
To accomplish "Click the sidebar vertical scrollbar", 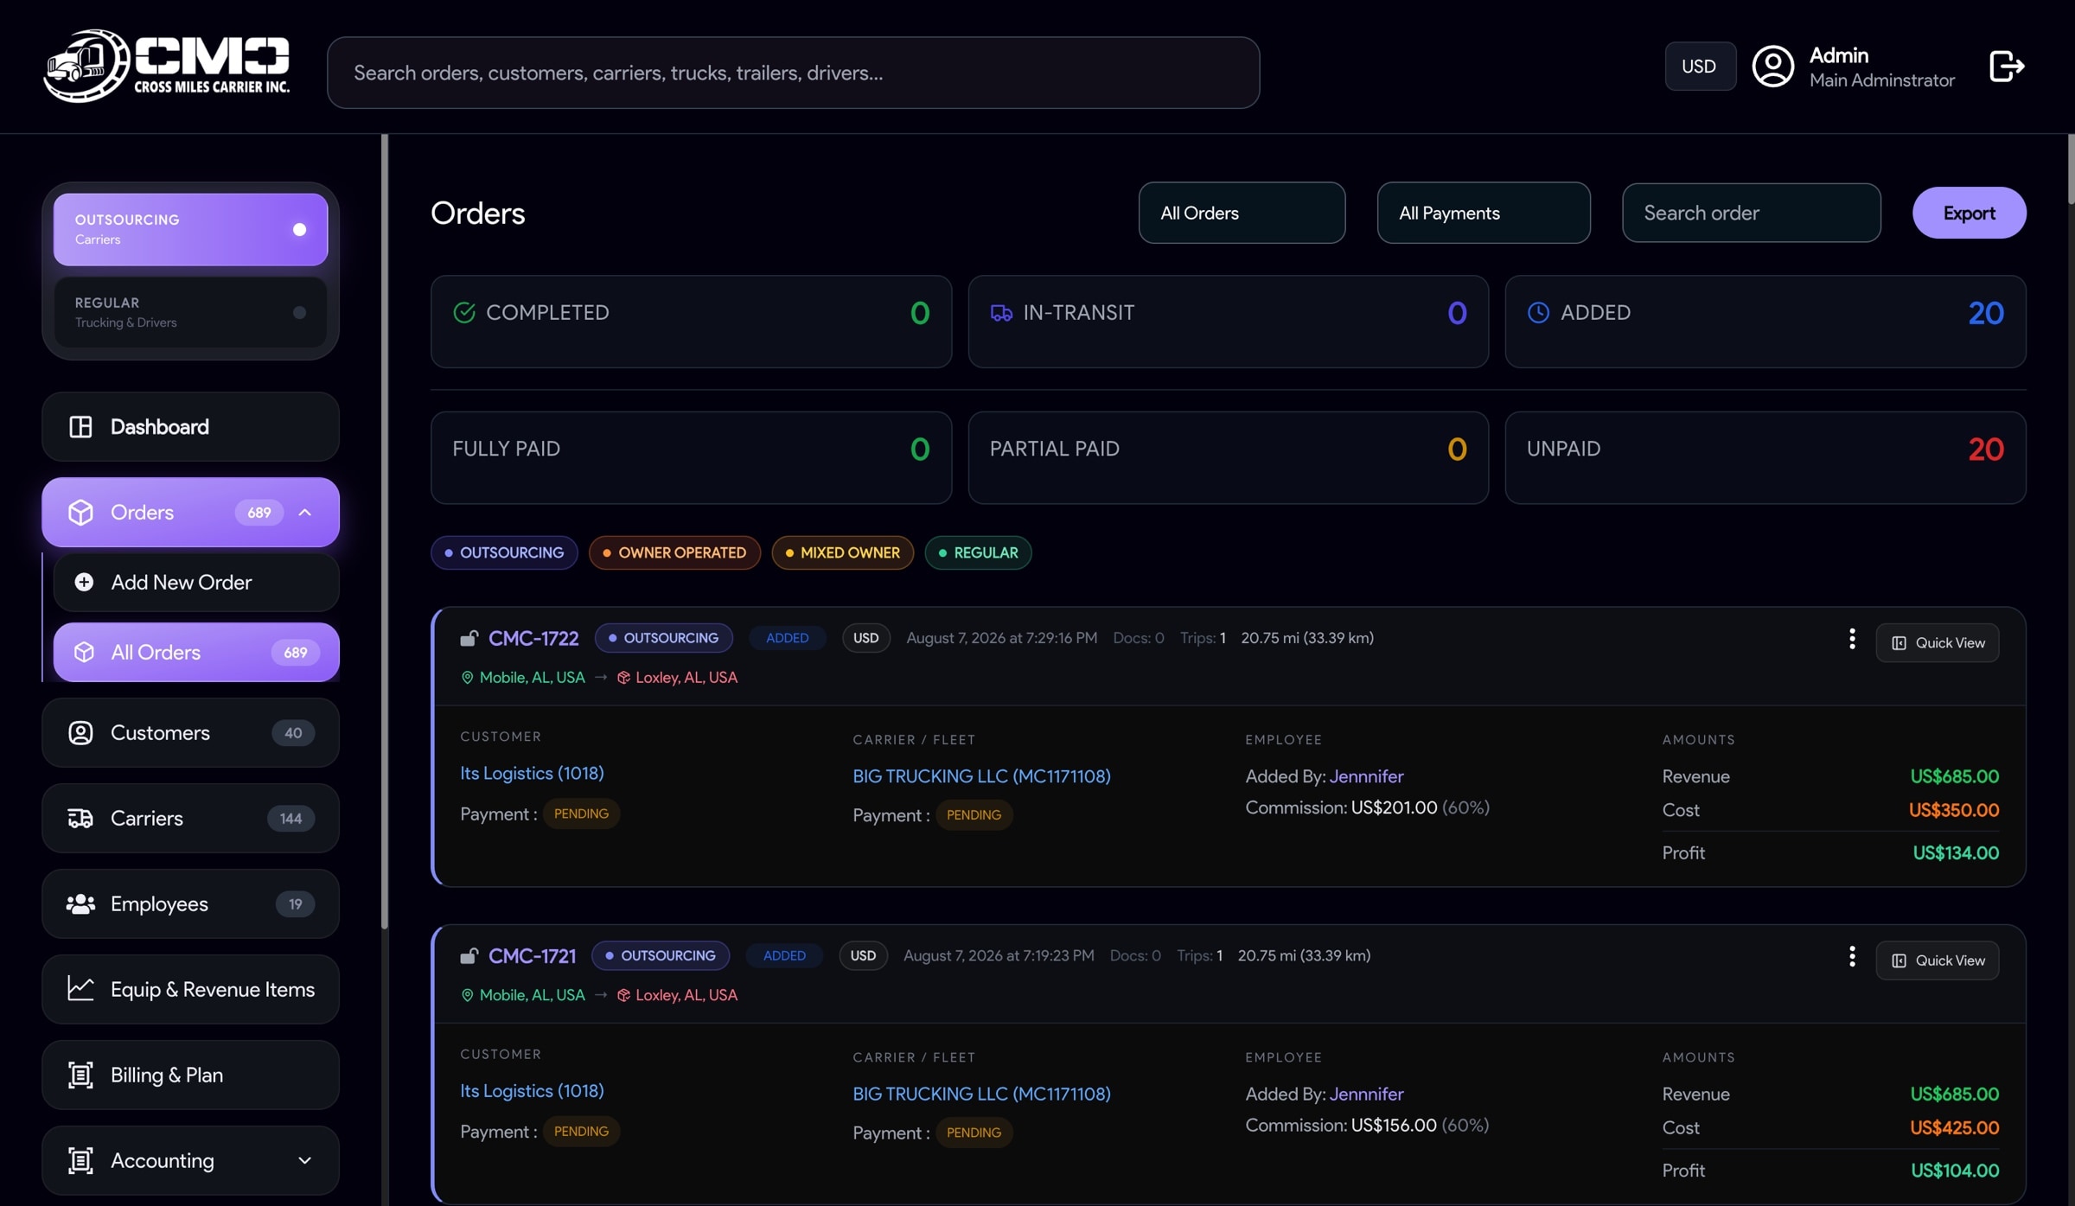I will (x=385, y=532).
